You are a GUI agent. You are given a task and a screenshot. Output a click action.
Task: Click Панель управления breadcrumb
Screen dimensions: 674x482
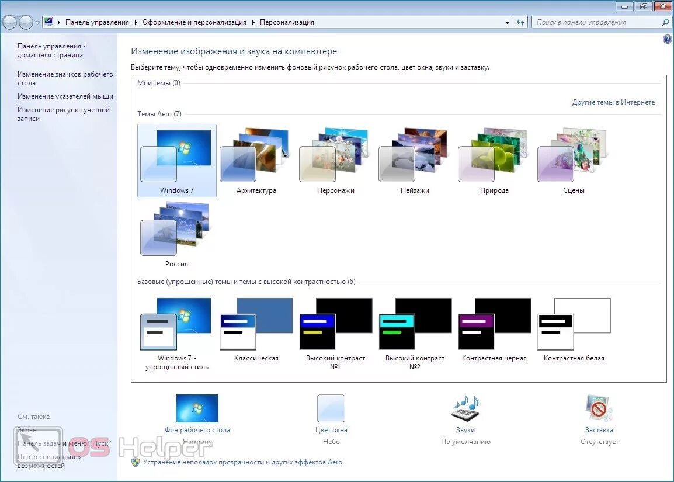click(x=97, y=22)
